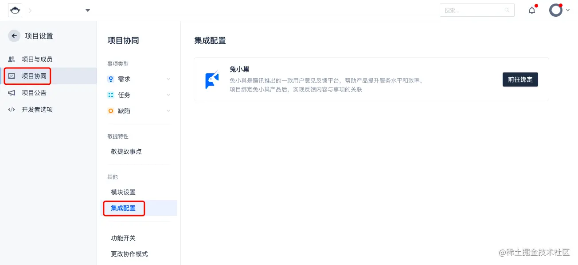
Task: Open 敏捷故事点 settings
Action: coord(126,151)
